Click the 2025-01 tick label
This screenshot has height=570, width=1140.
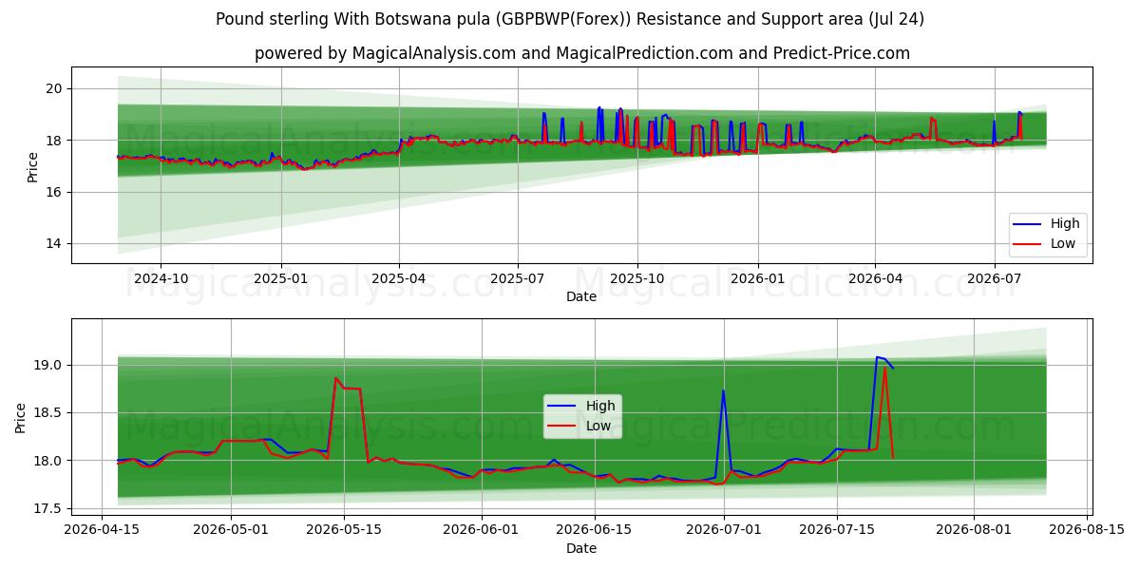coord(280,277)
